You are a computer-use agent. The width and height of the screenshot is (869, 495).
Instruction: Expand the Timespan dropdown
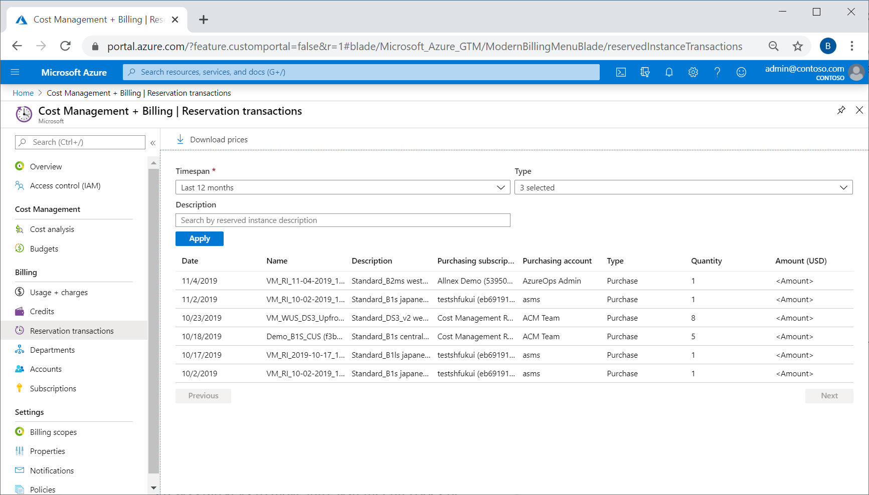342,187
